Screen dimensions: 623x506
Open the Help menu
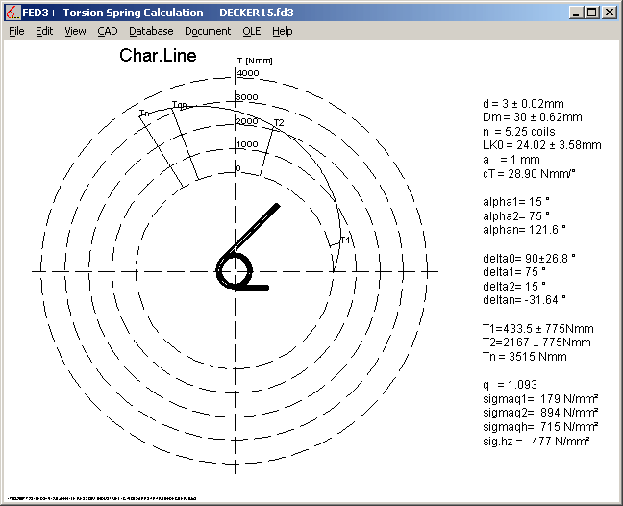(x=282, y=31)
